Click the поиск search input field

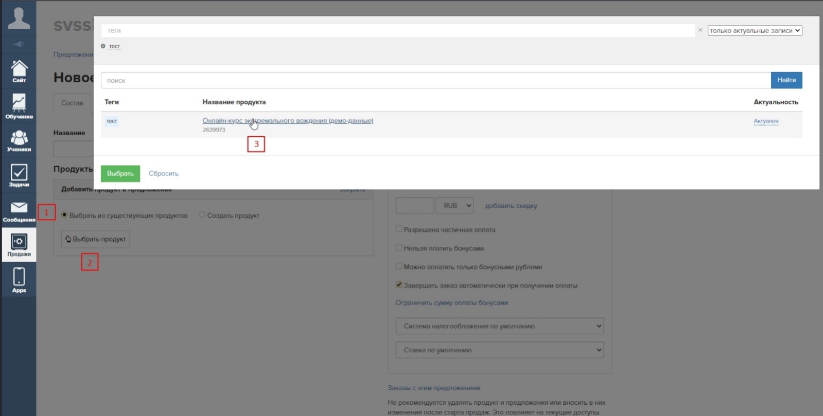435,81
